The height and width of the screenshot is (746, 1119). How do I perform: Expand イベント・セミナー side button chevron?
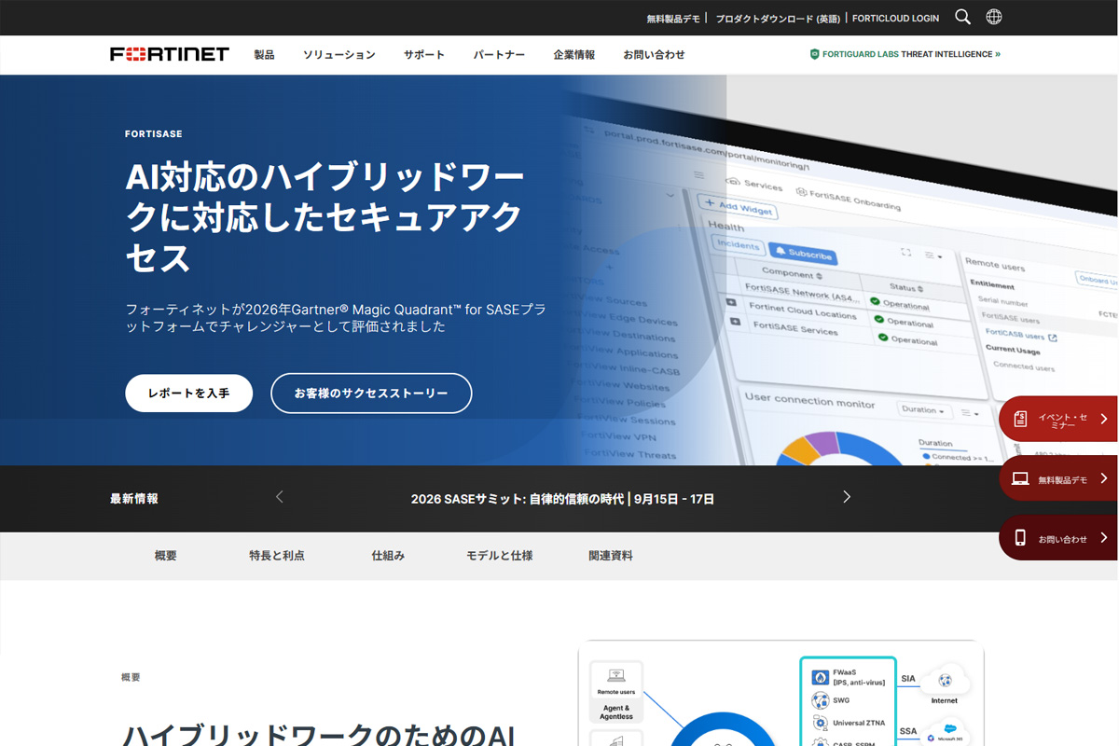[x=1104, y=419]
